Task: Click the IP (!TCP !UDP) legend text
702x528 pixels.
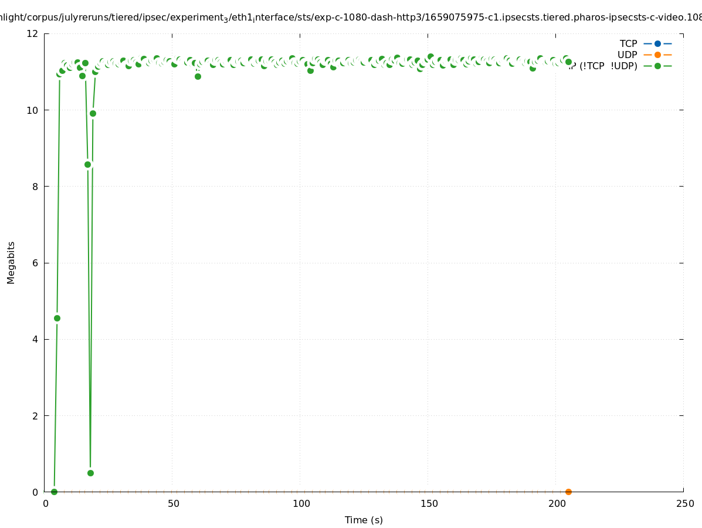Action: (x=604, y=66)
